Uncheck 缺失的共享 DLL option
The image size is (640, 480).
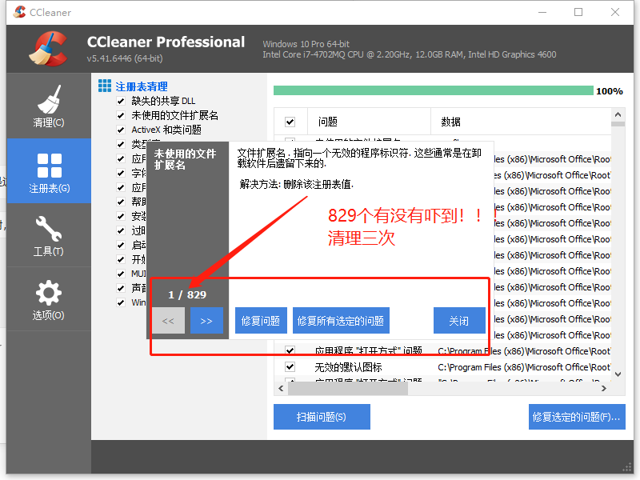pyautogui.click(x=121, y=101)
